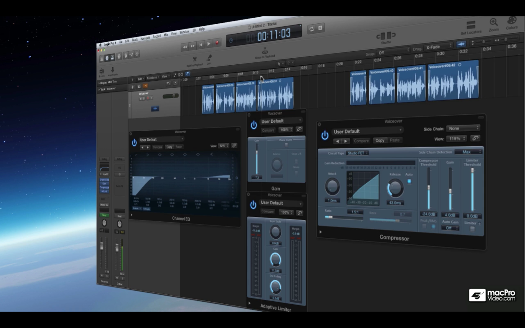This screenshot has width=525, height=328.
Task: Open Compressor User Default preset menu
Action: (x=367, y=131)
